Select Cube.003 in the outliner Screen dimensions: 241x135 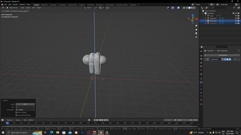click(x=213, y=23)
